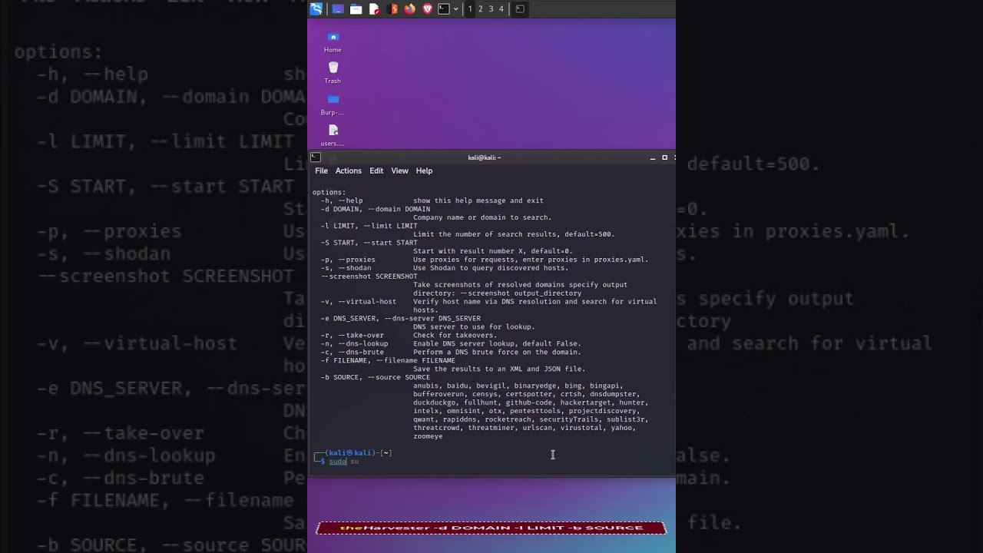Click '-f FILENAME, --filename FILENAME' line
The image size is (983, 553).
[x=388, y=361]
